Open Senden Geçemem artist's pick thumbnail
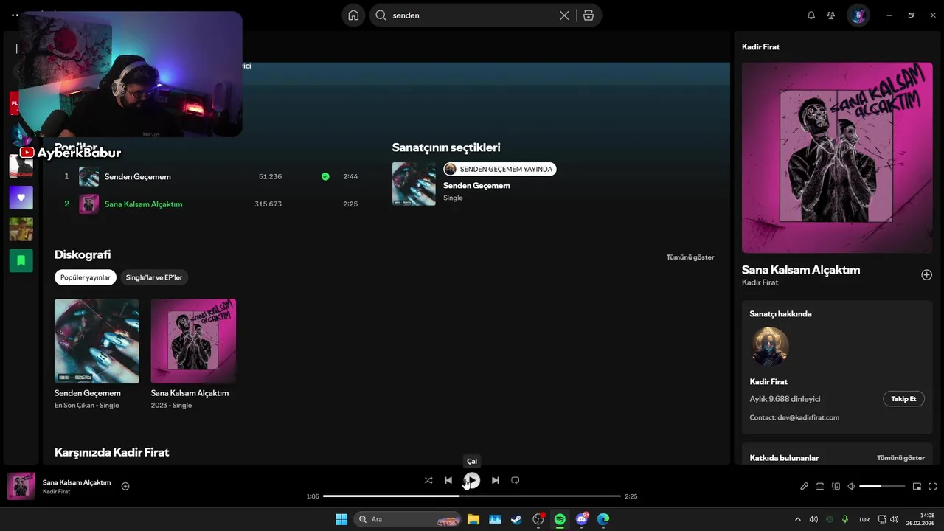The height and width of the screenshot is (531, 944). pyautogui.click(x=414, y=184)
